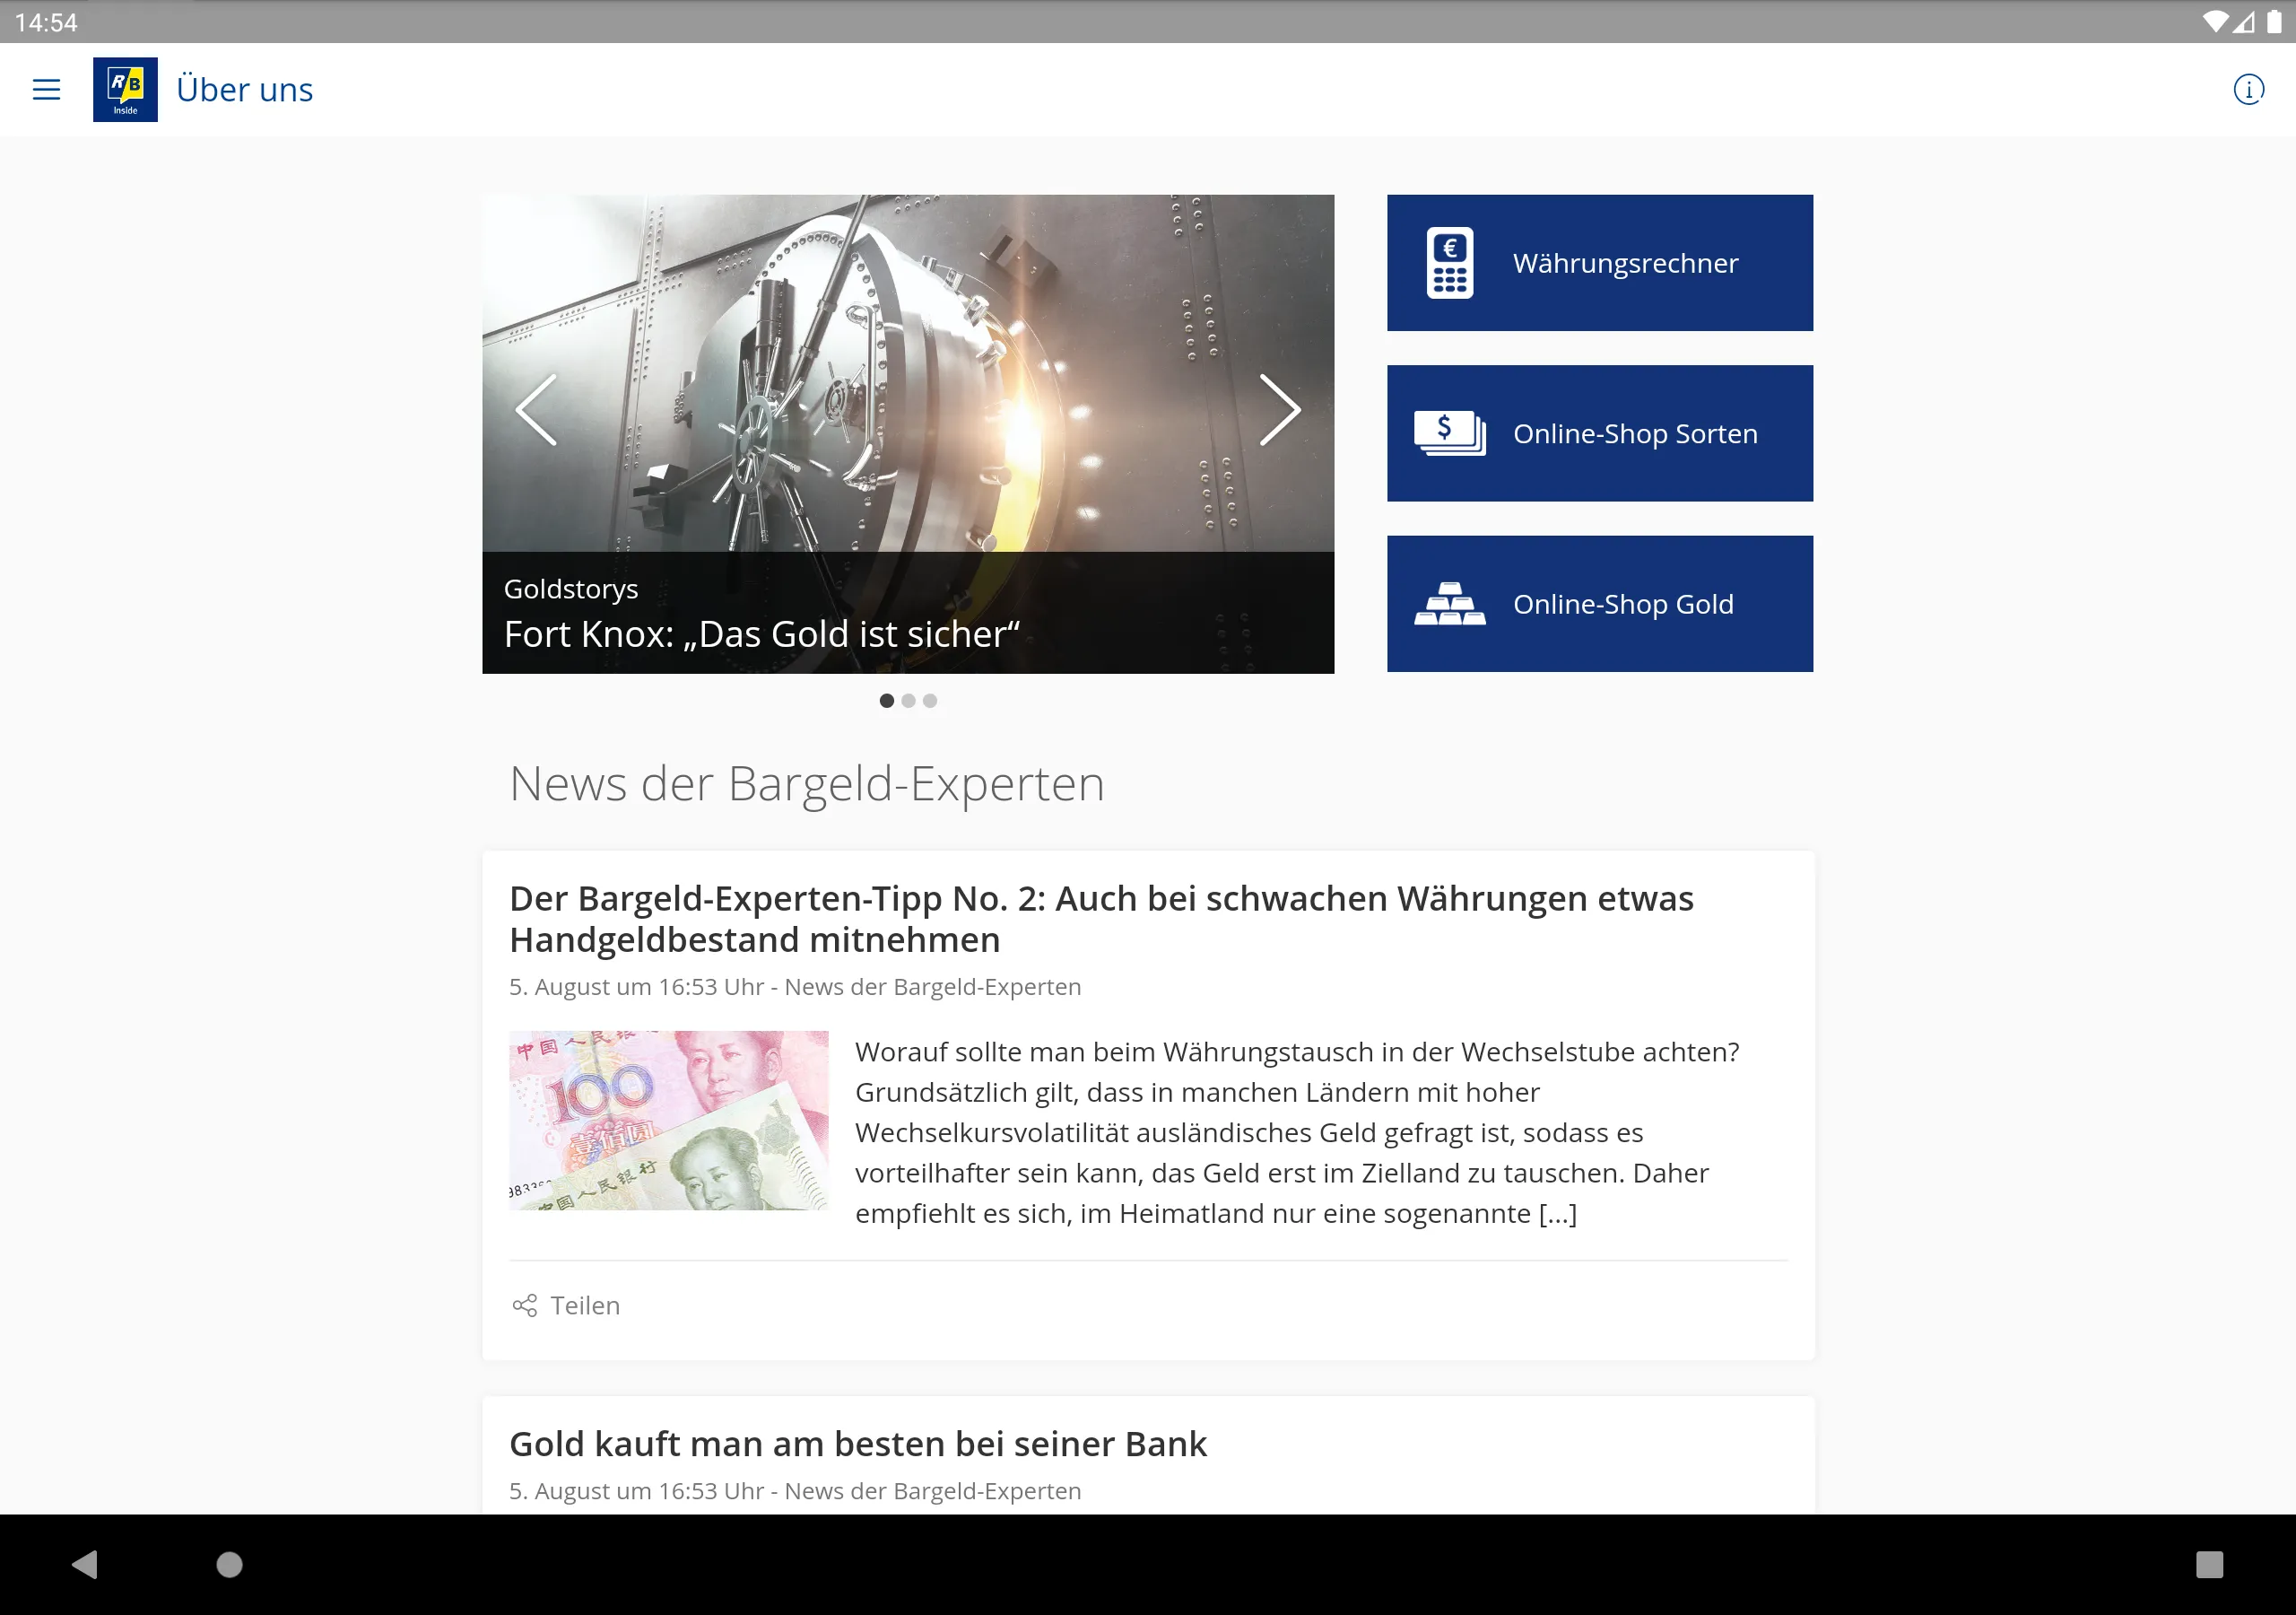Read the Währungstausch article excerpt text
This screenshot has height=1615, width=2296.
click(1297, 1132)
